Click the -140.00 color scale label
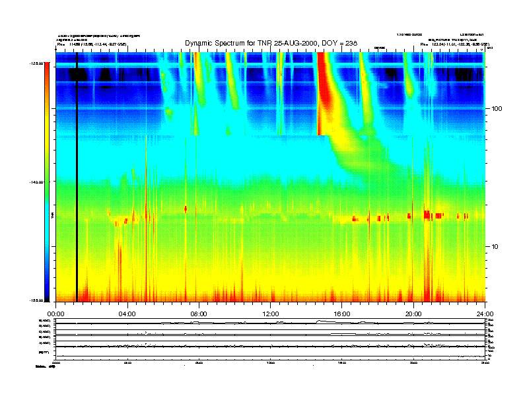Image resolution: width=523 pixels, height=404 pixels. click(x=36, y=182)
